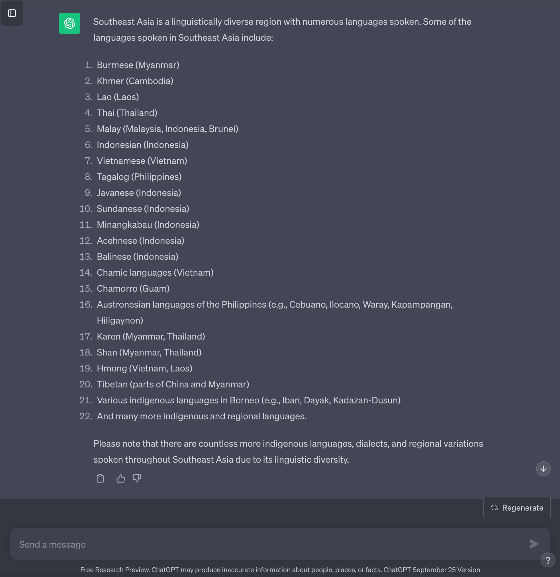Click the 'Minangkabau (Indonesia)' list item
This screenshot has width=560, height=577.
click(x=148, y=225)
